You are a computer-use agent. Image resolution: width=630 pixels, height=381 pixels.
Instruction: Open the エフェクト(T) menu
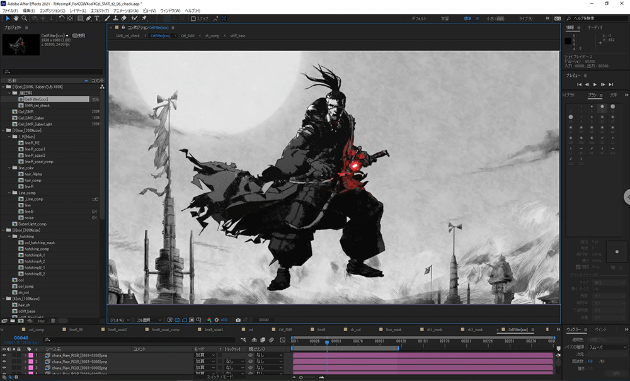coord(100,11)
